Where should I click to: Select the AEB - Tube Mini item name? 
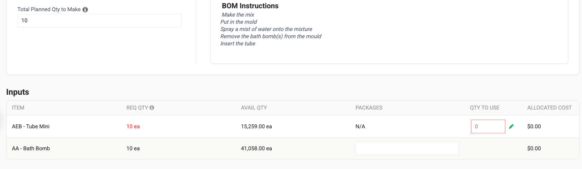pyautogui.click(x=31, y=126)
